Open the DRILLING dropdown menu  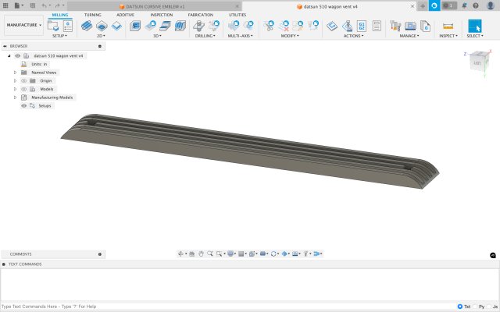click(205, 36)
